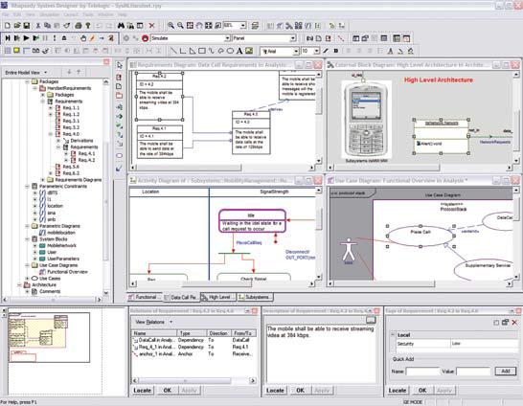Screen dimensions: 523x406
Task: Switch to the Data Call Re... tab
Action: click(x=181, y=297)
